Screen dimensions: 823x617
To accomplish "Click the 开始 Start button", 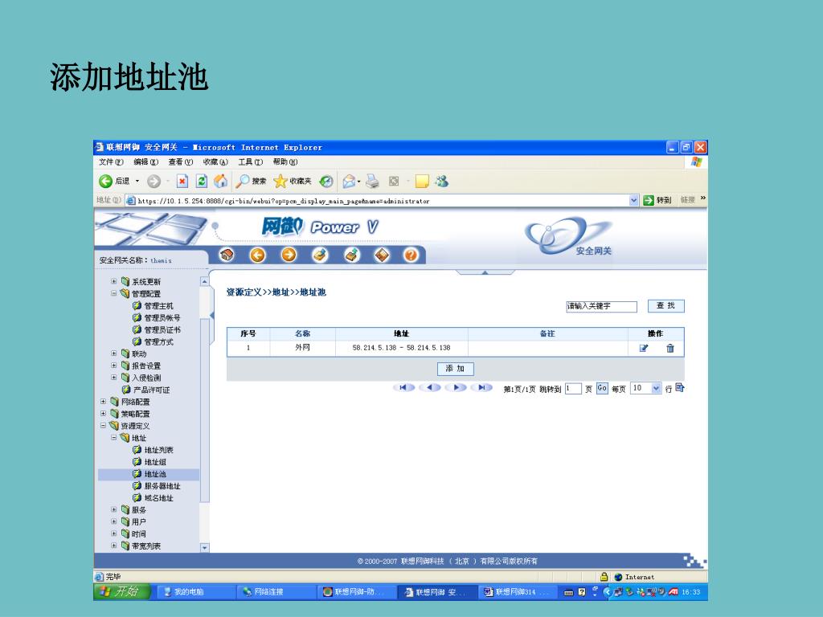I will point(122,591).
